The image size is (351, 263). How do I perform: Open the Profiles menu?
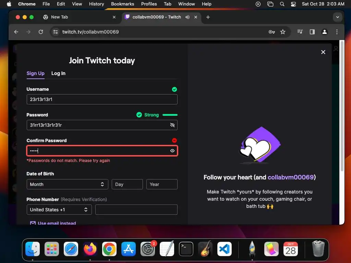point(149,4)
